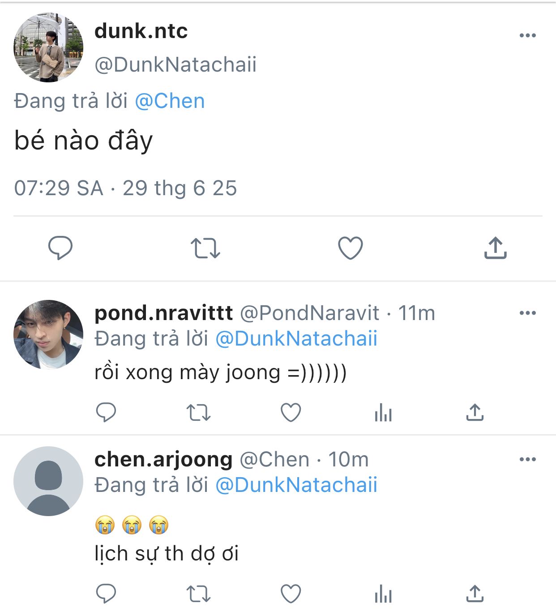The width and height of the screenshot is (556, 611).
Task: View analytics for pond.nravittt's reply
Action: click(x=383, y=413)
